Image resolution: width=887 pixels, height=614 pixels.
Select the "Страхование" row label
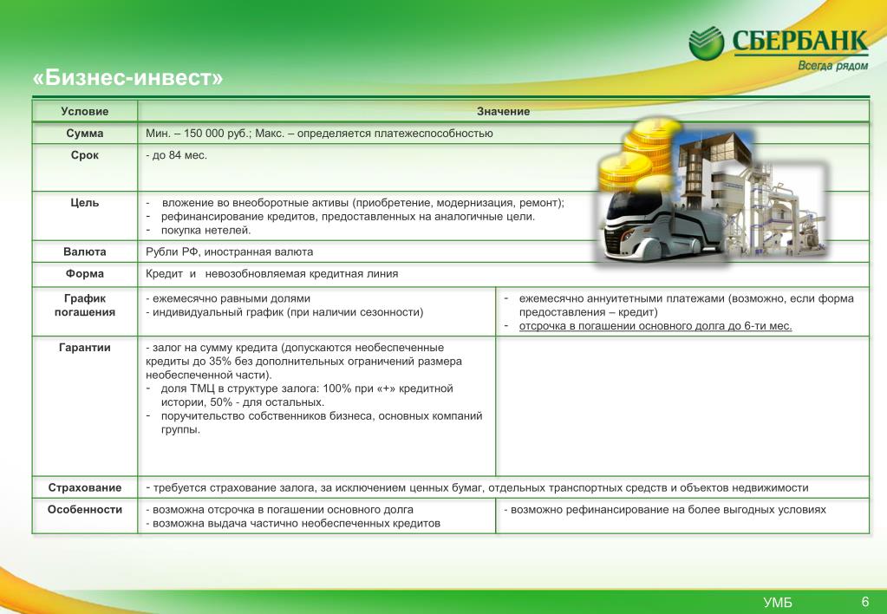[85, 487]
